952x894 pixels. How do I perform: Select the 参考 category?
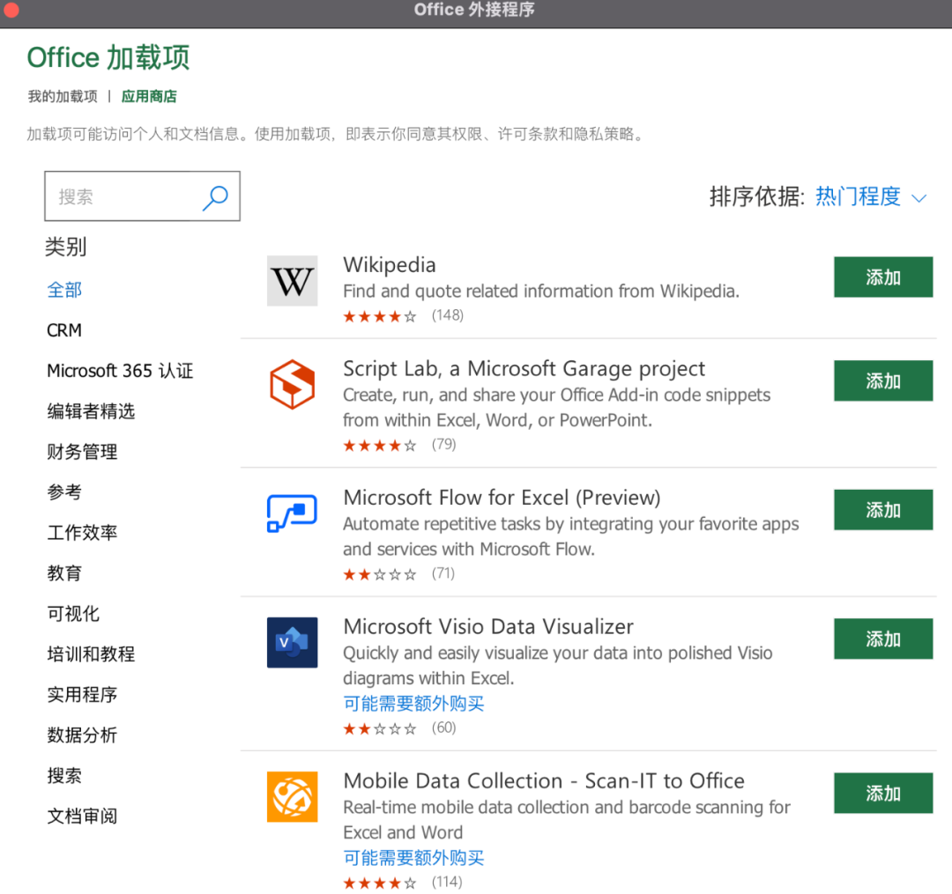64,491
